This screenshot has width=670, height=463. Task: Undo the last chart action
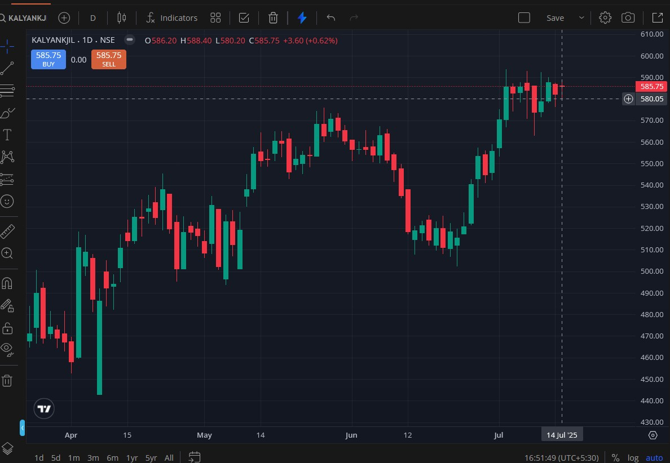coord(330,18)
